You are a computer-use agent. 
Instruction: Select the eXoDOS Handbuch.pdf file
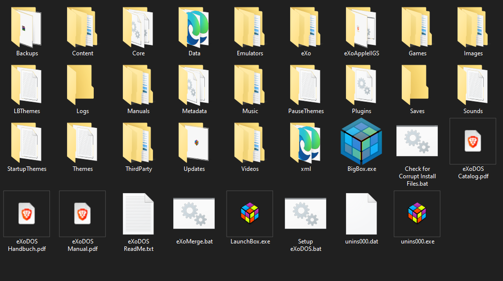click(x=27, y=213)
